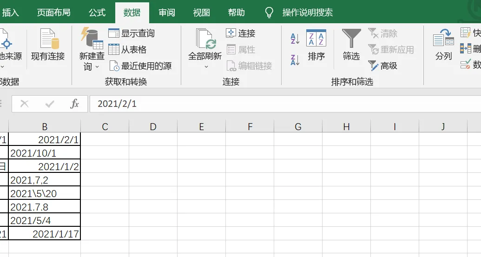Click the 操作说明搜索 search box
Image resolution: width=481 pixels, height=257 pixels.
point(307,13)
